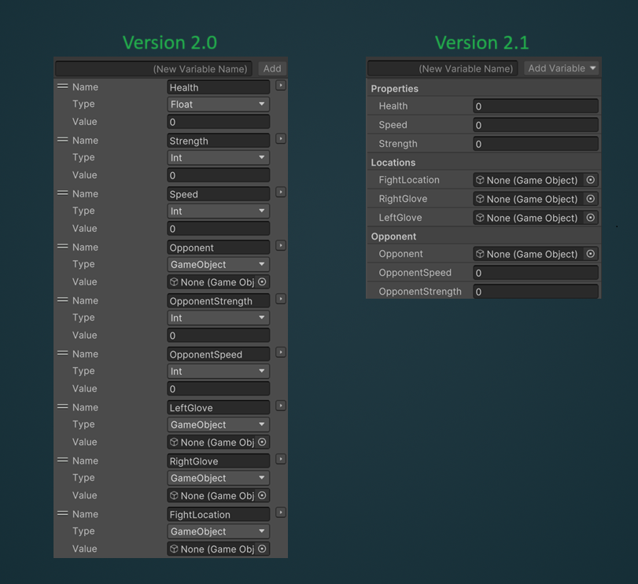Edit the OpponentStrength name field

click(219, 301)
